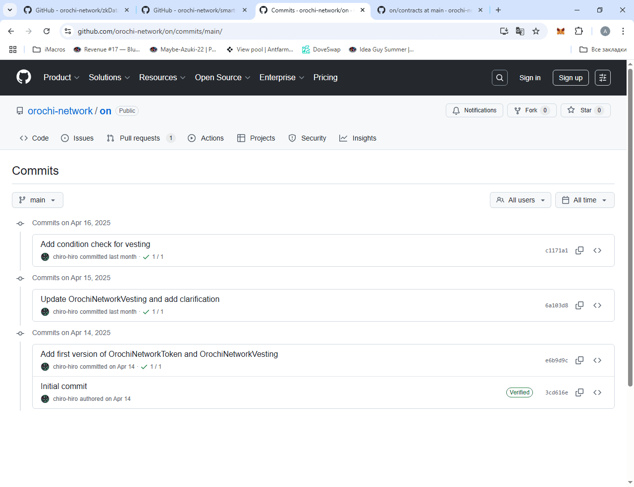Expand the Solutions menu
Screen dimensions: 634x487
[109, 78]
